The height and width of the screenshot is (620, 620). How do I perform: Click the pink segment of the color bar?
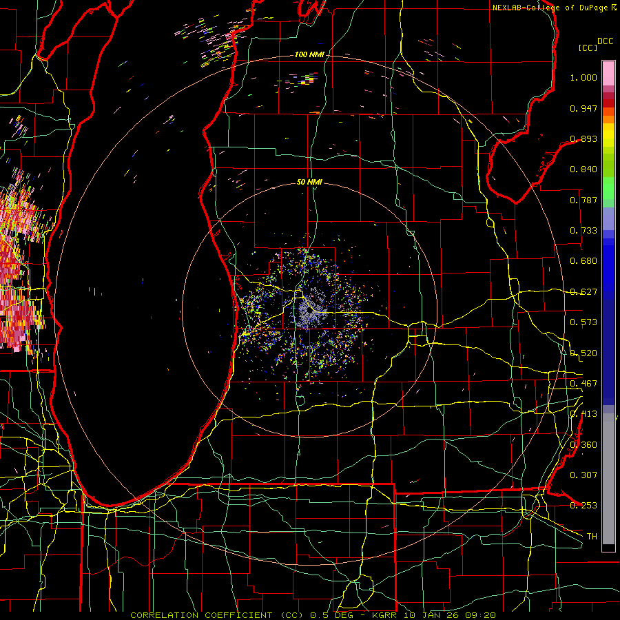[608, 73]
